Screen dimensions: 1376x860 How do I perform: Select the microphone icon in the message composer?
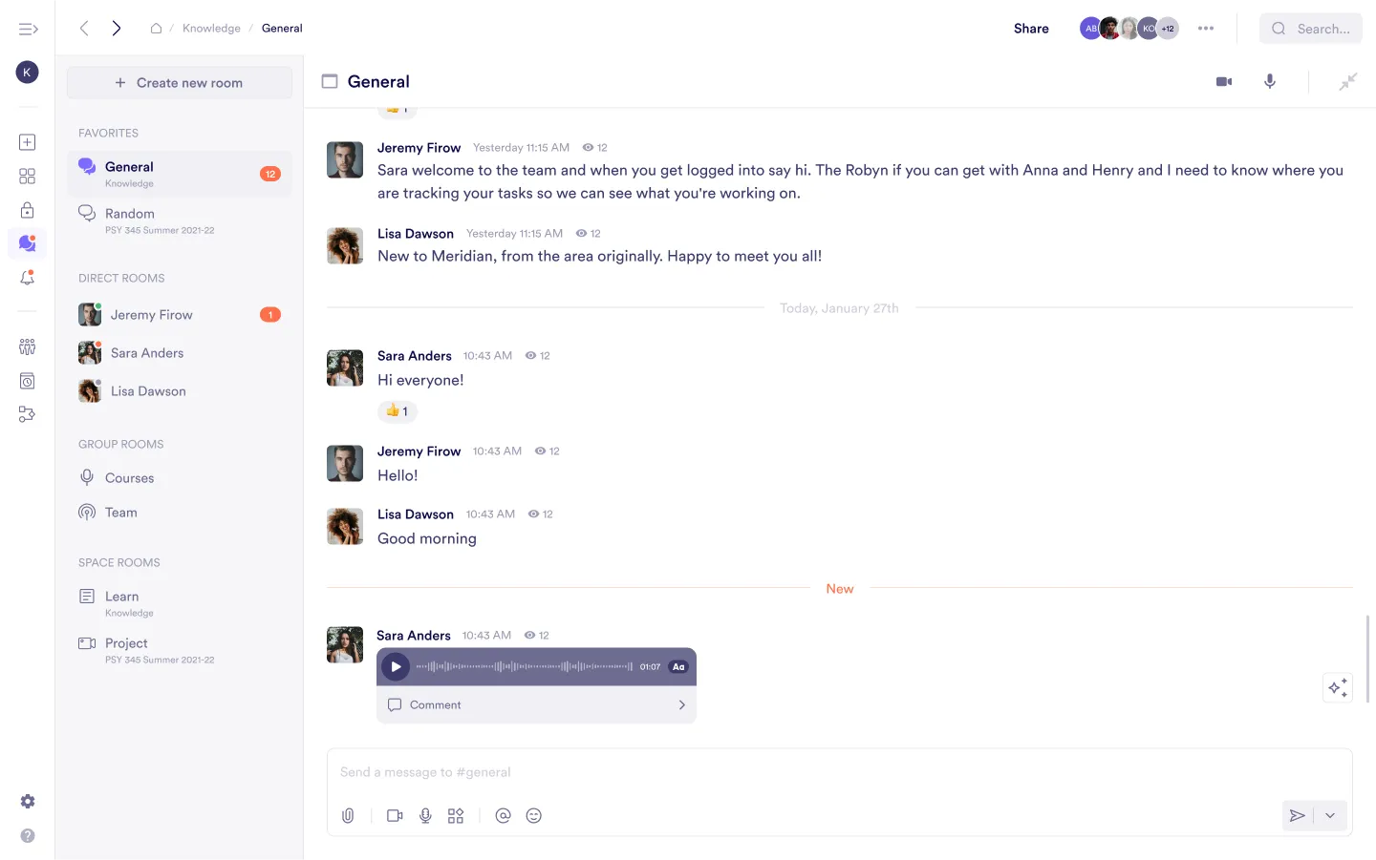(425, 815)
